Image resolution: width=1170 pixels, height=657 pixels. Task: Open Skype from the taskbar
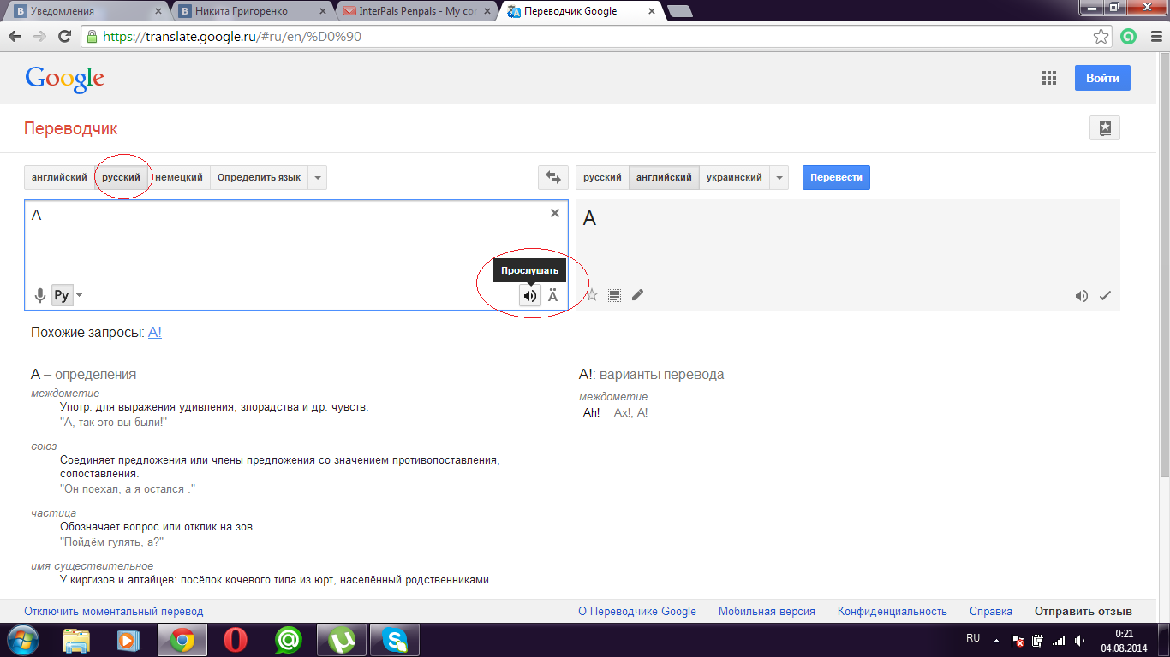[395, 640]
